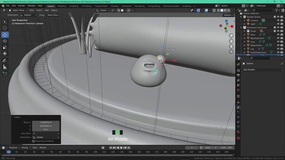Click the current frame marker in timeline
285x160 pixels.
(8, 152)
